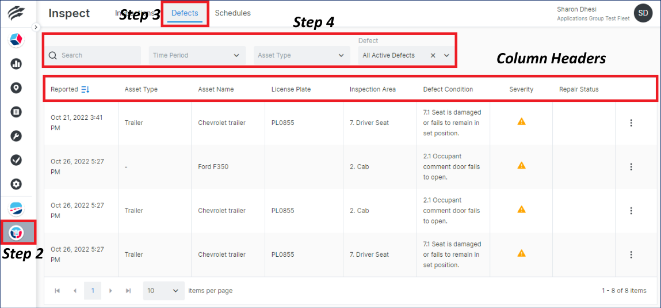Click the Asset Name column header
The width and height of the screenshot is (661, 308).
click(216, 89)
